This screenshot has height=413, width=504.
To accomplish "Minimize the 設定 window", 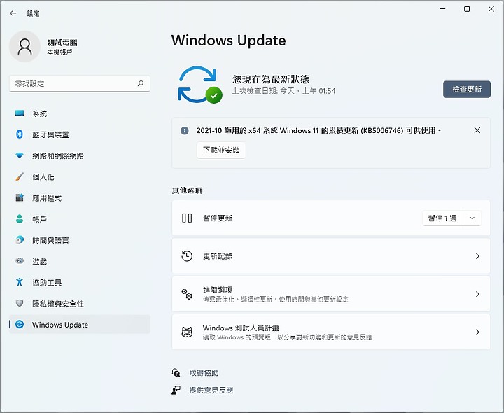I will tap(442, 9).
